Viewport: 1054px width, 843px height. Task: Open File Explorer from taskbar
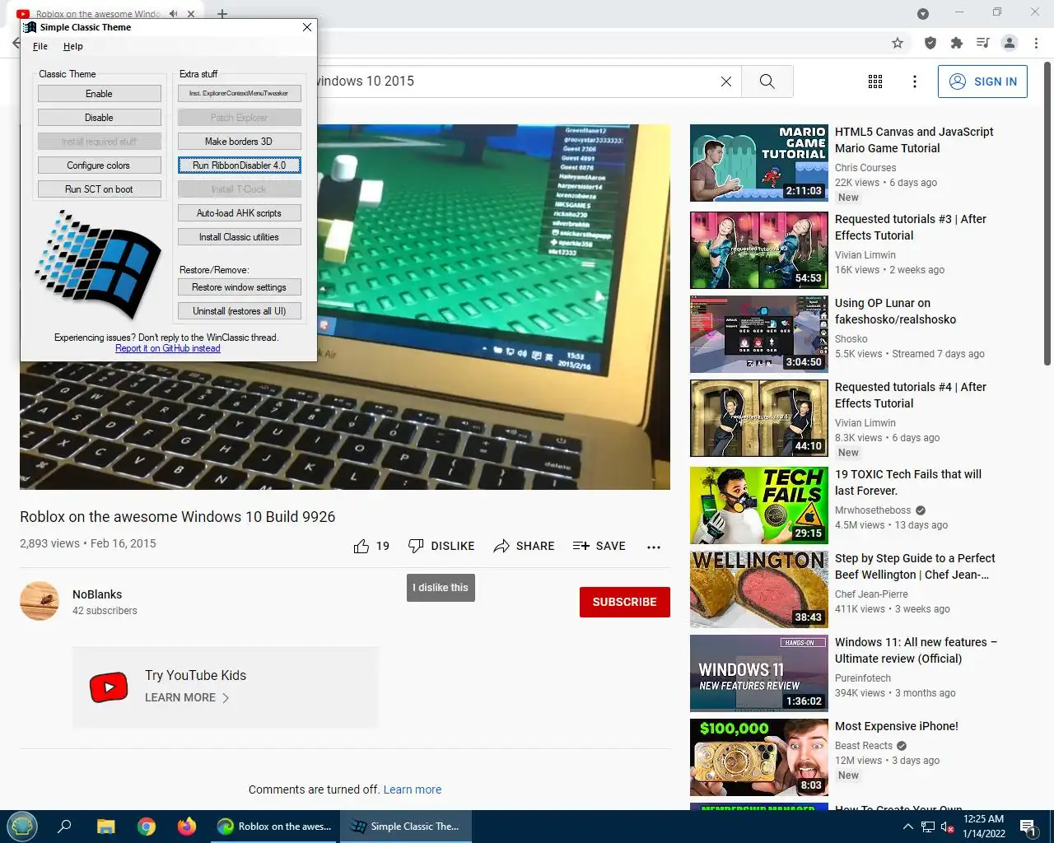(106, 827)
